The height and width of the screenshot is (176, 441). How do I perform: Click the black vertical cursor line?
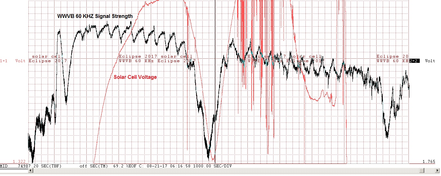click(x=215, y=96)
